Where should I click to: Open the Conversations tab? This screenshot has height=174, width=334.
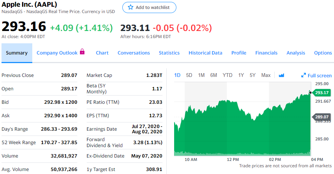tap(134, 53)
